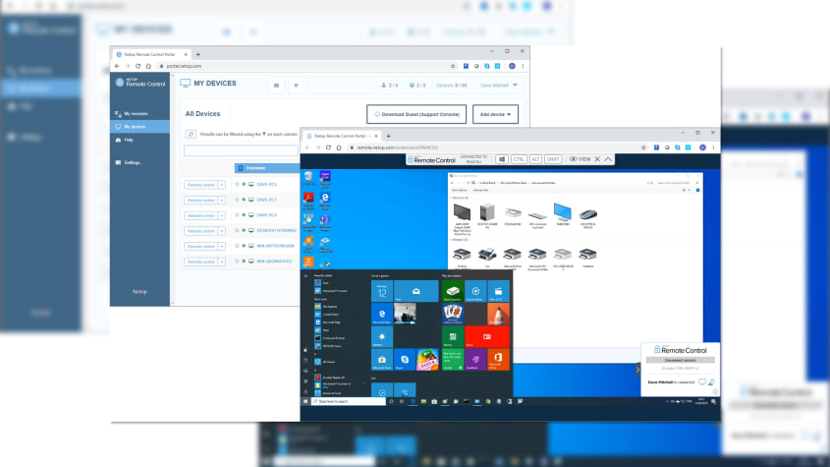Click Windows Start button on remote taskbar
Viewport: 830px width, 467px height.
(x=305, y=401)
